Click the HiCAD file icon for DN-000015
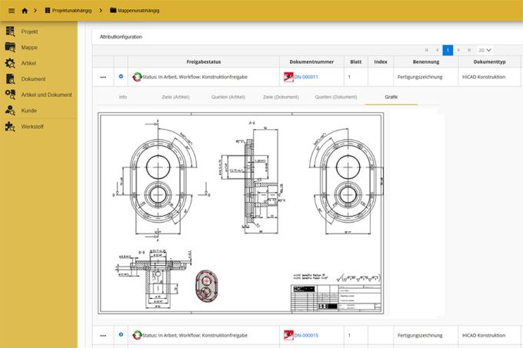The image size is (523, 348). pyautogui.click(x=288, y=335)
